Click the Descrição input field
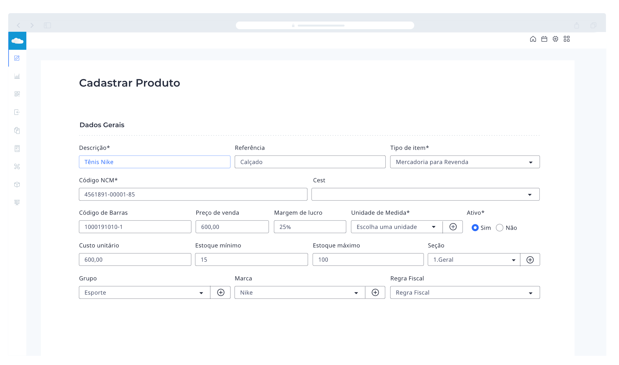 coord(154,162)
